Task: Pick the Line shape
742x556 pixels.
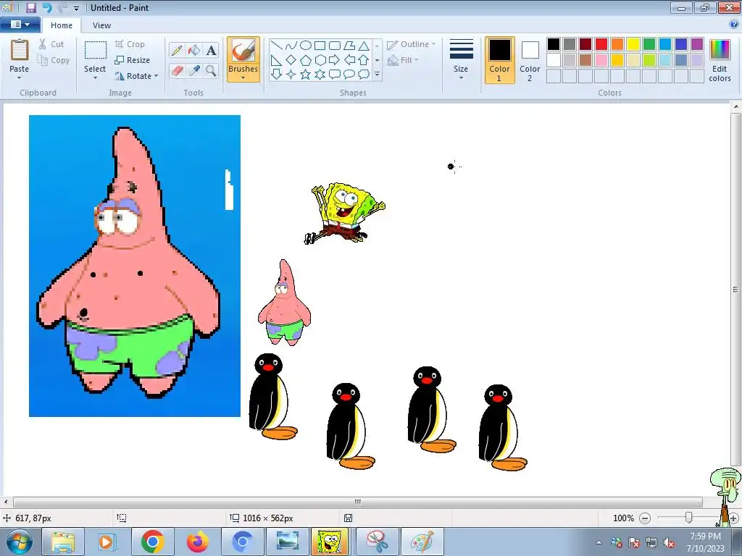Action: point(277,46)
